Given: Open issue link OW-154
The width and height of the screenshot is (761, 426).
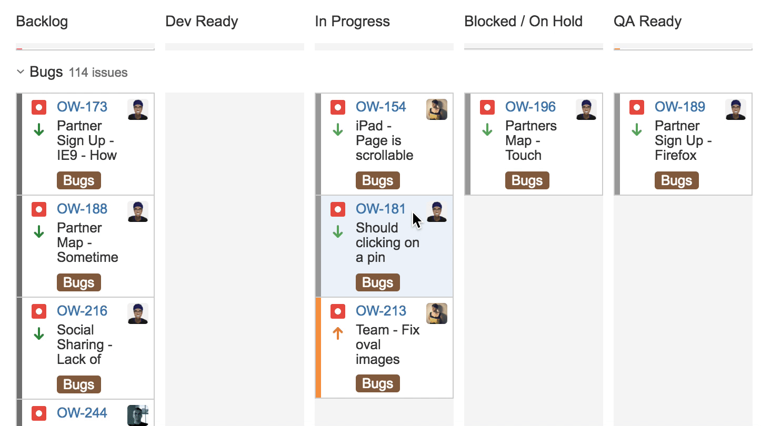Looking at the screenshot, I should click(381, 107).
